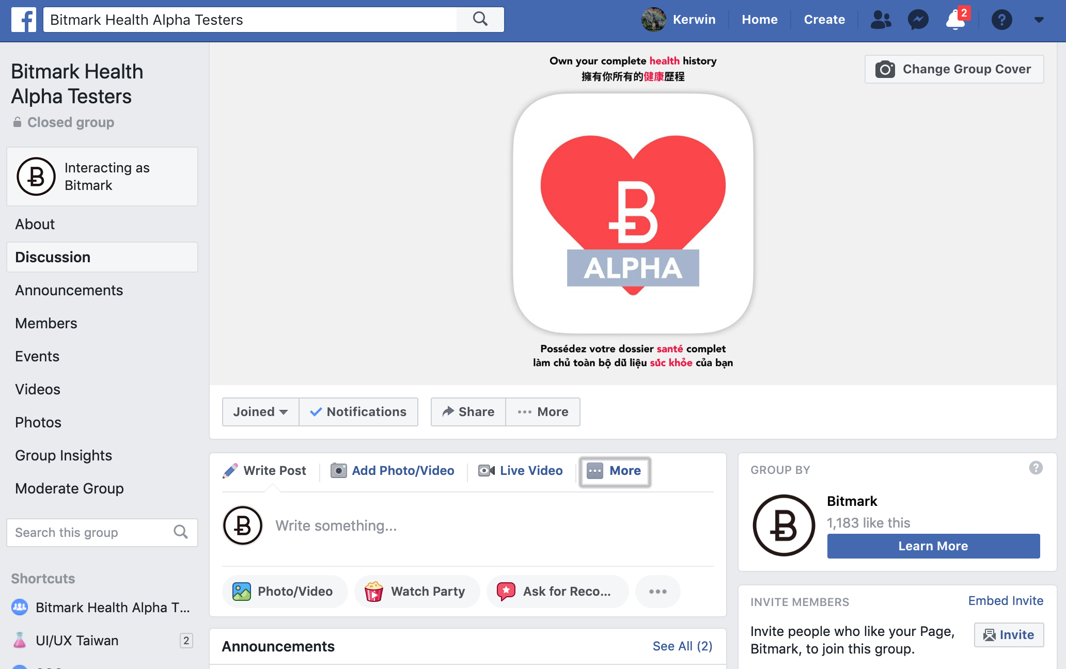Expand the three-dots More button beside Share
The image size is (1066, 669).
coord(543,412)
